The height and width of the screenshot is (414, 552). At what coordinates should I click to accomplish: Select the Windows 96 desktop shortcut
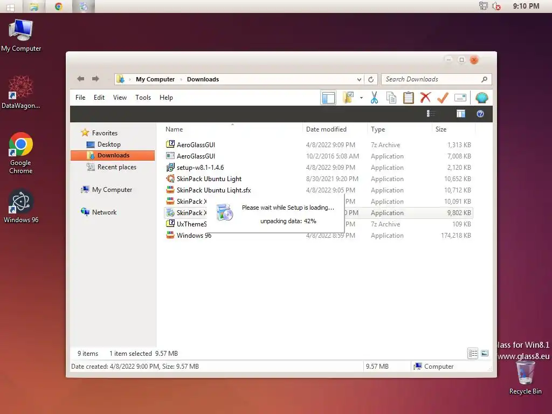click(x=21, y=206)
